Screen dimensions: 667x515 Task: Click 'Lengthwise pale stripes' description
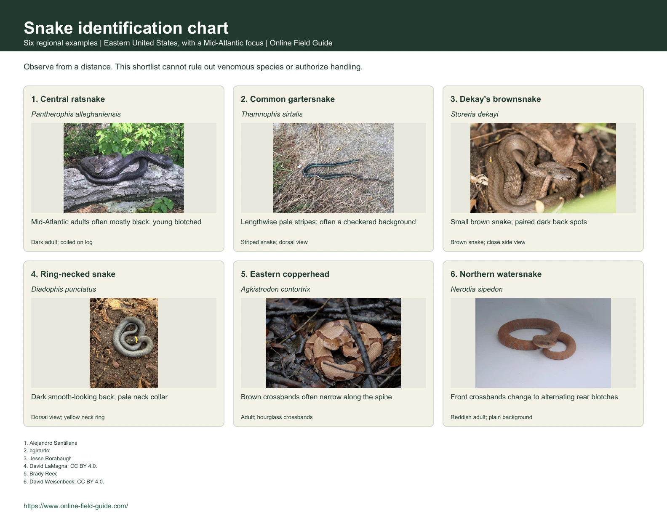pos(328,222)
